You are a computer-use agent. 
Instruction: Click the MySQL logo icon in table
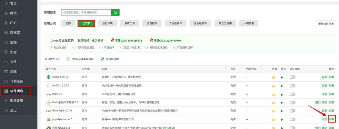point(48,85)
